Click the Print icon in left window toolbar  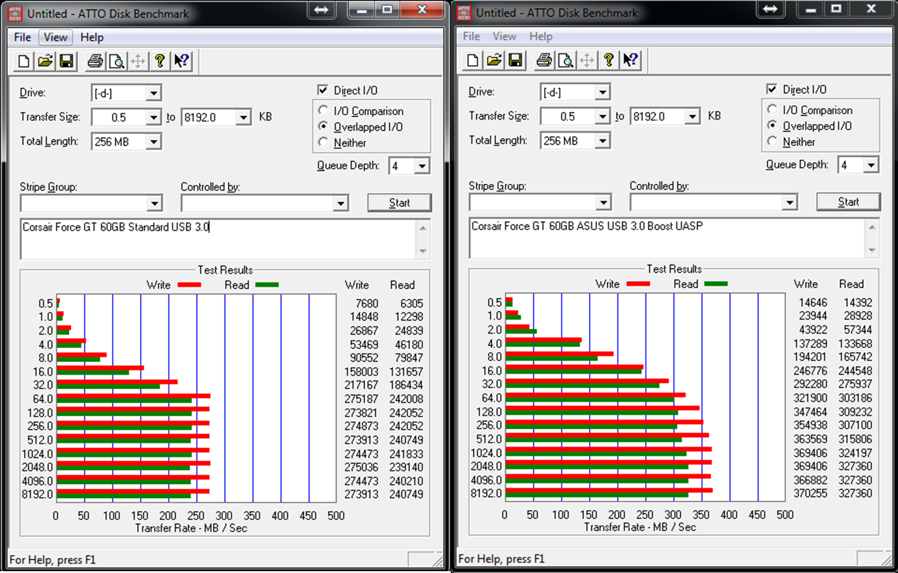(95, 61)
